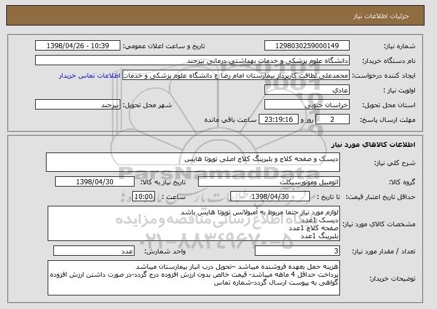Click the label اولویت نیاز
The width and height of the screenshot is (437, 309).
pyautogui.click(x=400, y=91)
